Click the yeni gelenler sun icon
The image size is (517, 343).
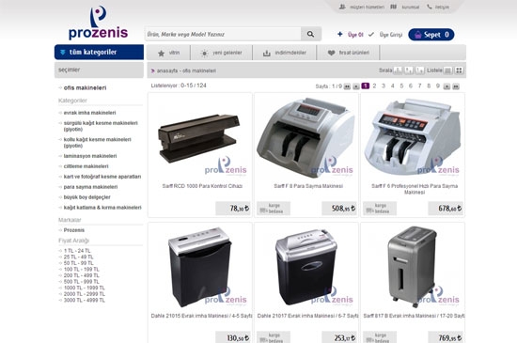204,53
